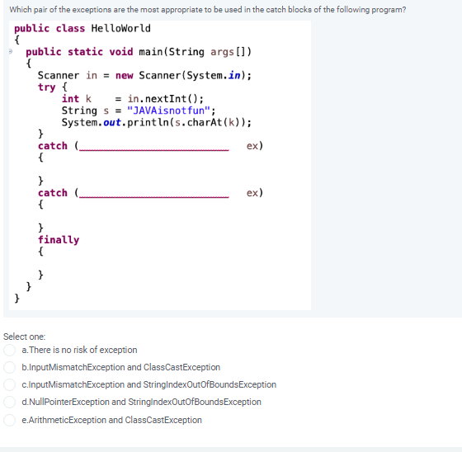Screen dimensions: 462x452
Task: Click the 'public class HelloWorld' code line
Action: [82, 29]
